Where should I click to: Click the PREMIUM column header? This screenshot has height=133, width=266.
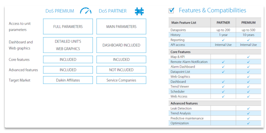pyautogui.click(x=248, y=23)
